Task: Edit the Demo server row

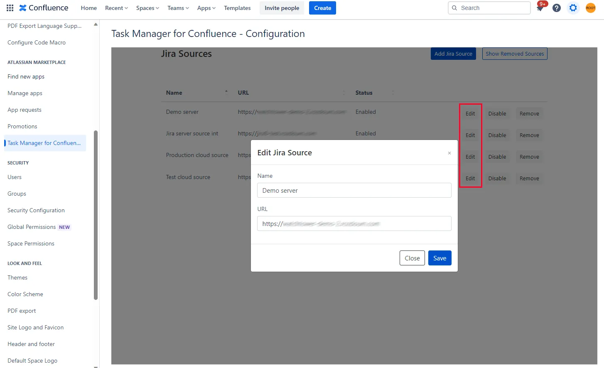Action: (470, 113)
